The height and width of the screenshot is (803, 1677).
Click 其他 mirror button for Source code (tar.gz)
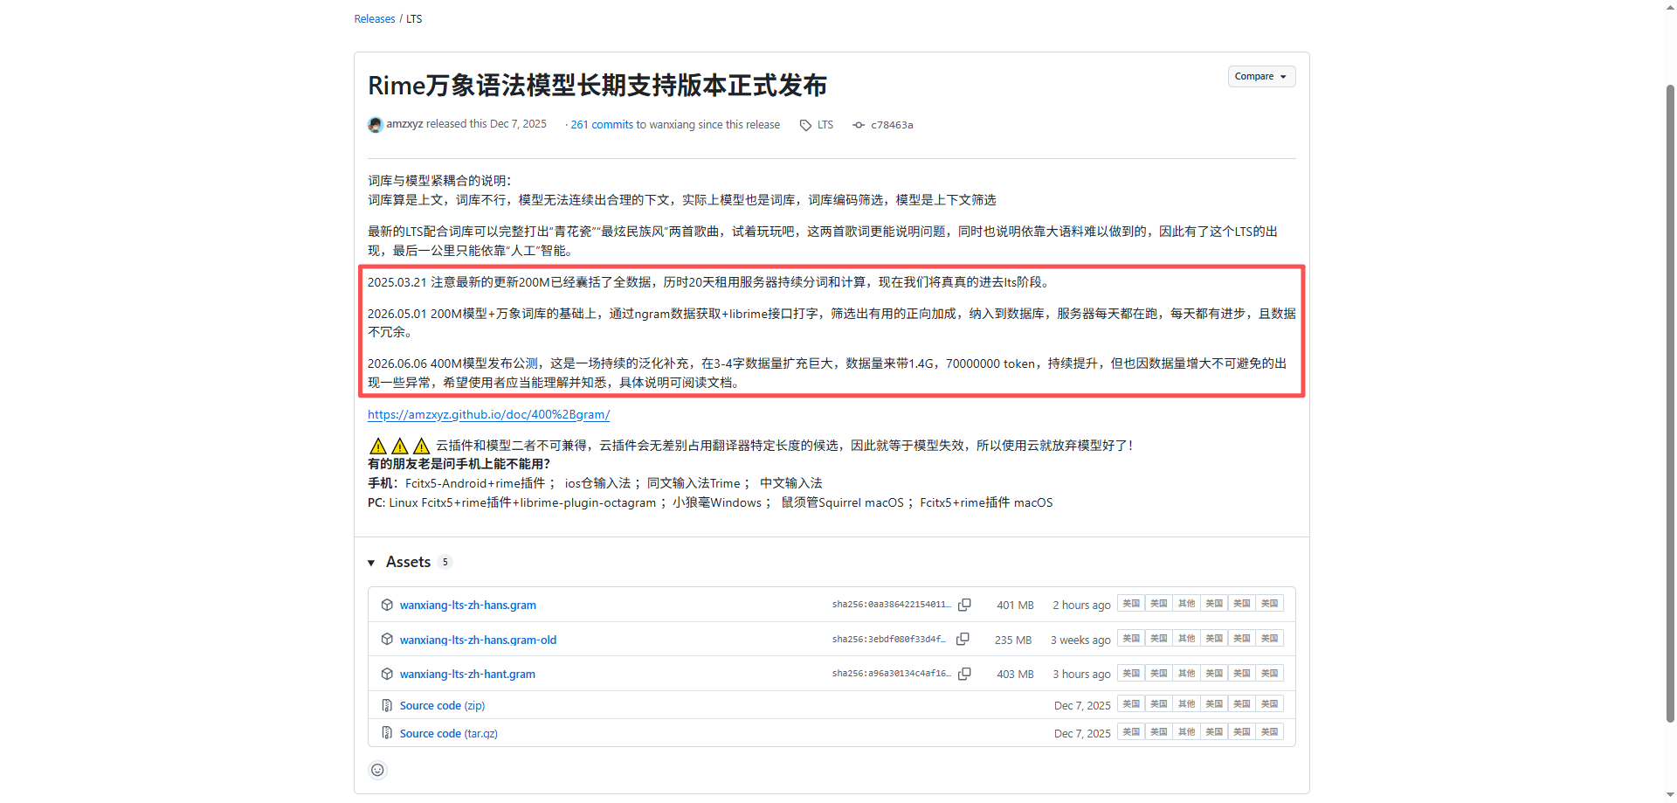coord(1186,732)
